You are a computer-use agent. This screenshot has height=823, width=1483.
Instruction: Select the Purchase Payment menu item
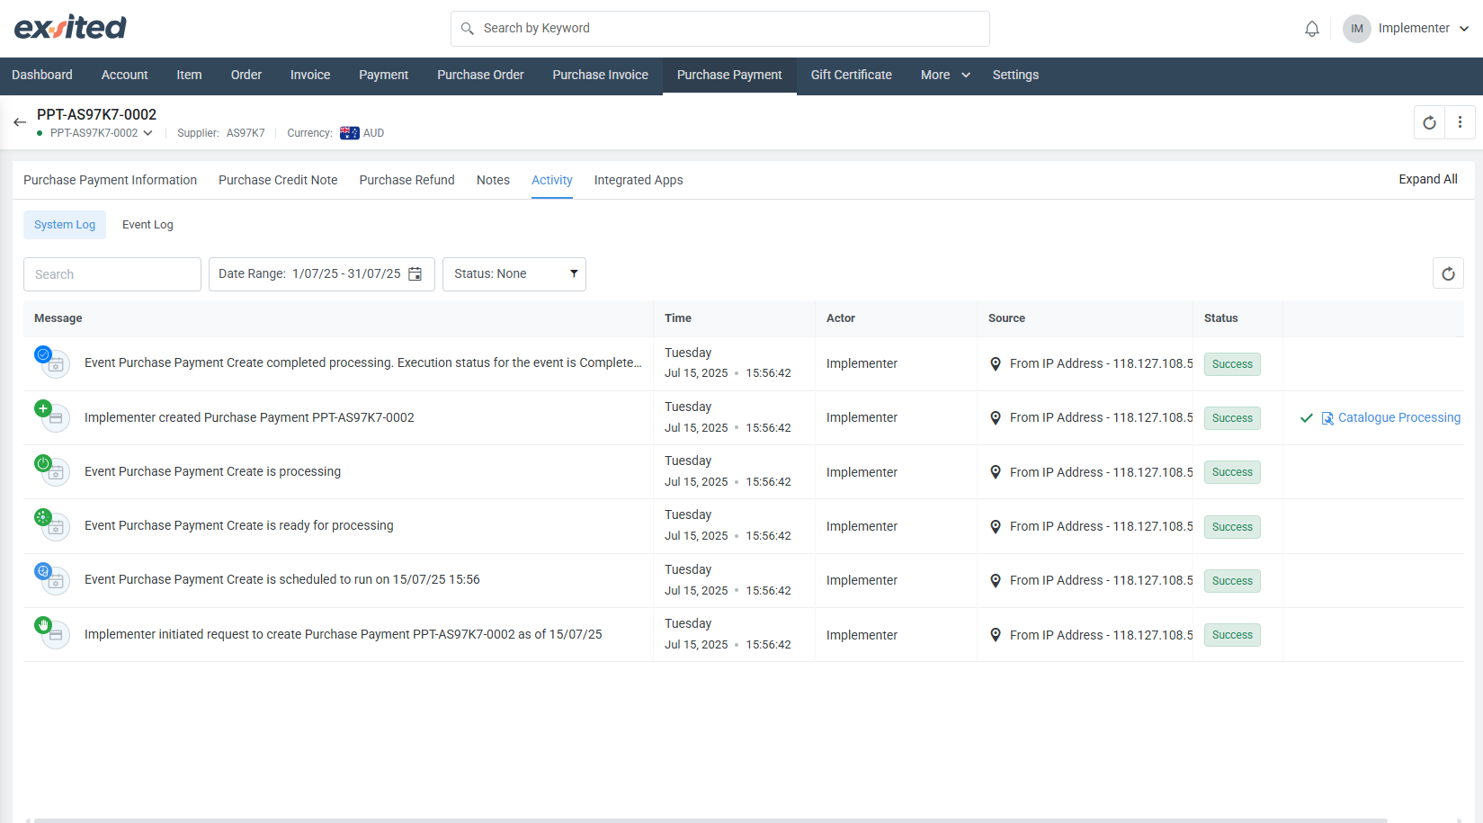point(729,76)
